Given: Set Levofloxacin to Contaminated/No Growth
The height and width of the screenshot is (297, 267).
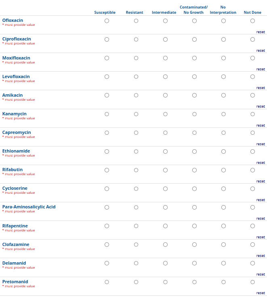Looking at the screenshot, I should pos(194,77).
